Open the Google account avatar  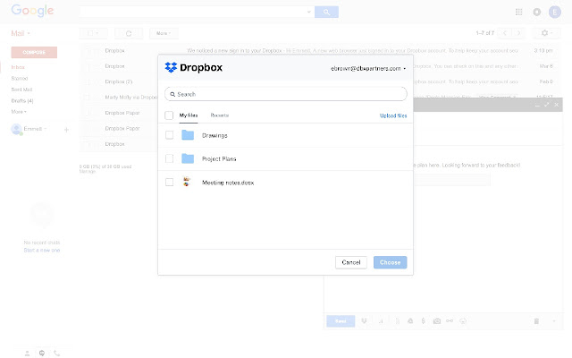(x=555, y=12)
